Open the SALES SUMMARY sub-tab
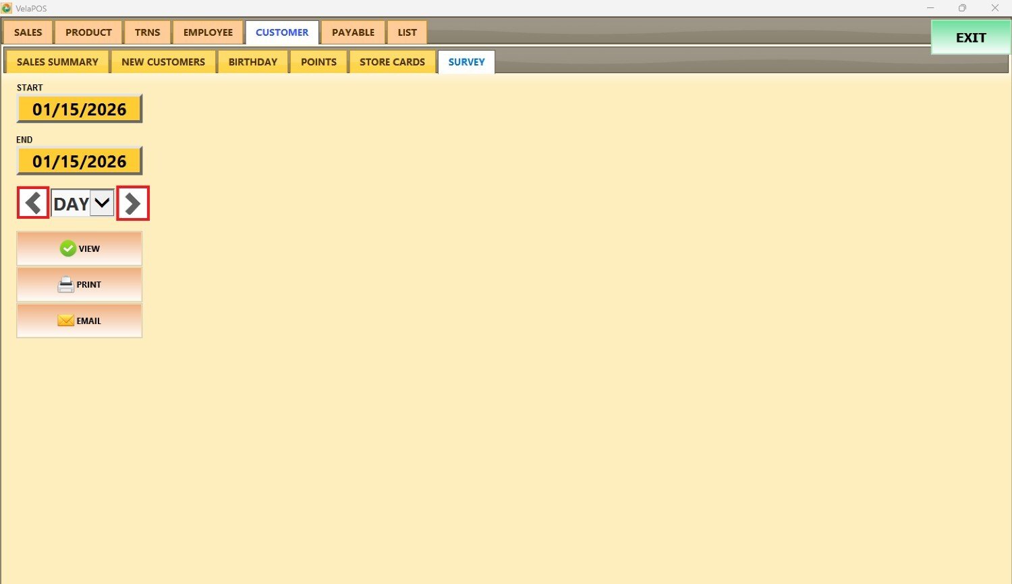 click(57, 62)
